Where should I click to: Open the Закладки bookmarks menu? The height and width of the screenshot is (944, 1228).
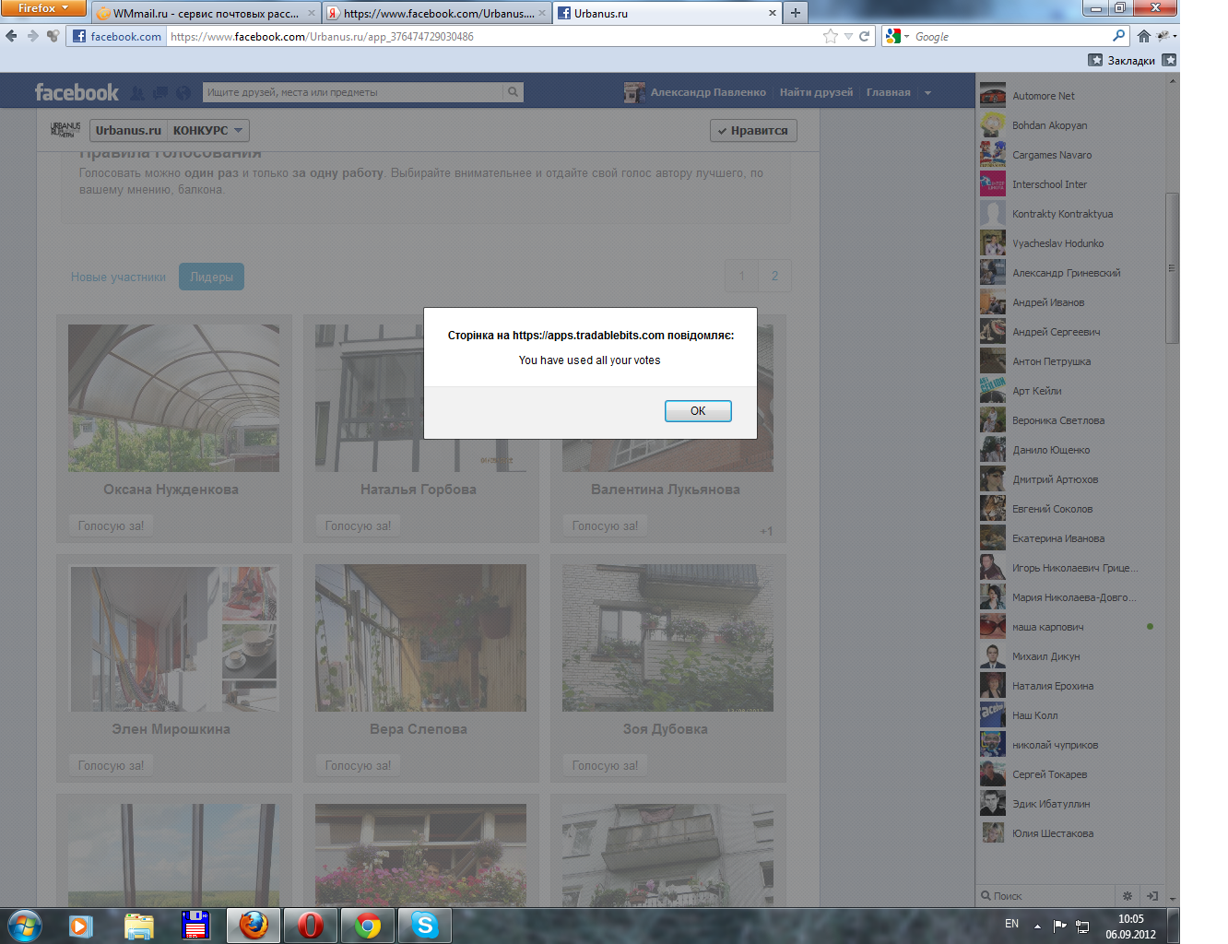tap(1122, 60)
